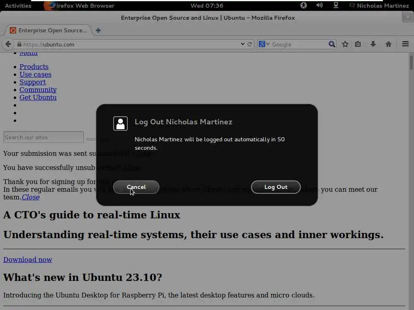414x310 pixels.
Task: Open the Use cases link
Action: [36, 74]
